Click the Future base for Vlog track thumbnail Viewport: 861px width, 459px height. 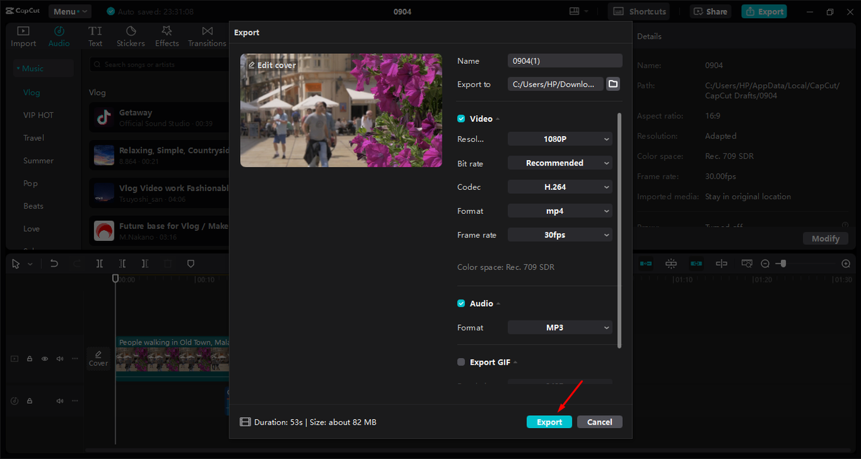[x=104, y=231]
